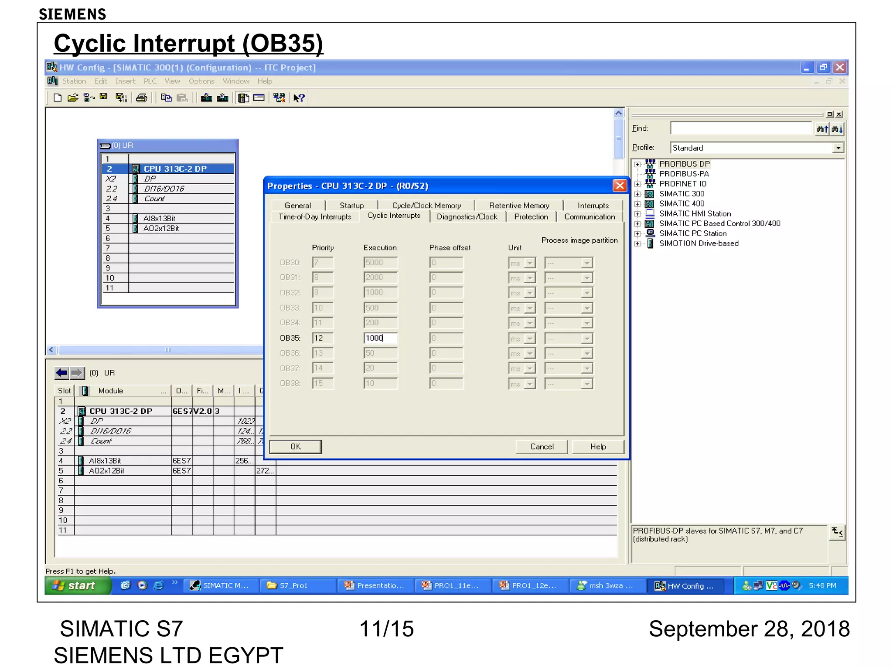
Task: Click the OB35 Priority field
Action: [x=323, y=338]
